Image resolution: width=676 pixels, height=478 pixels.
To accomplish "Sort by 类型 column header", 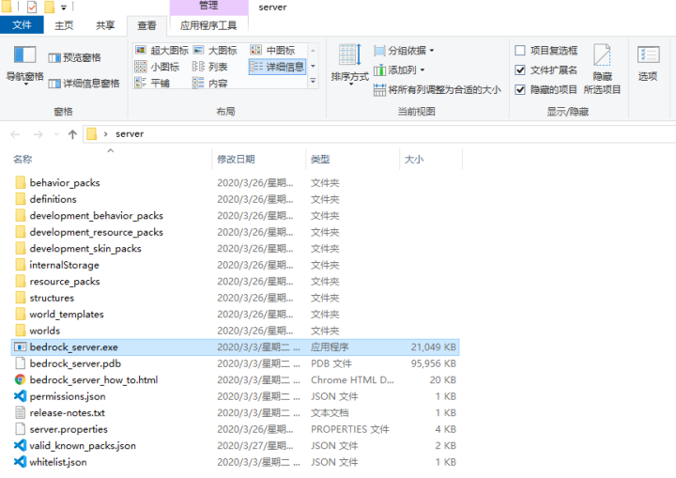I will pyautogui.click(x=353, y=160).
